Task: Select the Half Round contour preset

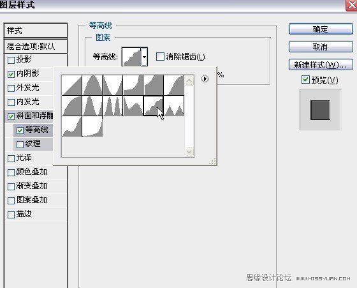Action: pyautogui.click(x=71, y=106)
